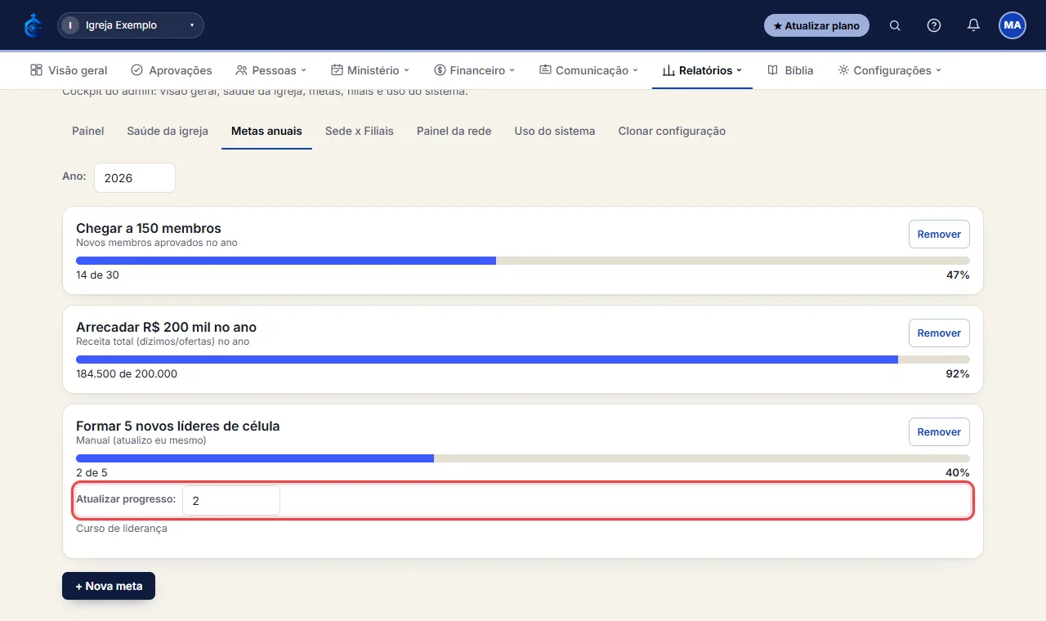Open the search magnifier icon
1046x621 pixels.
coord(895,25)
